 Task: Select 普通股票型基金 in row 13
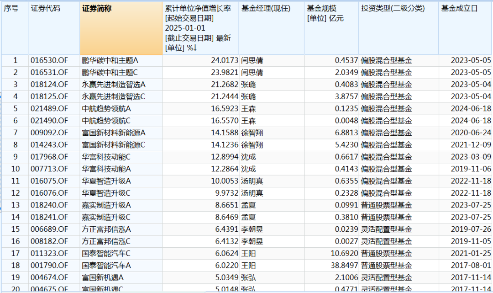pos(387,205)
